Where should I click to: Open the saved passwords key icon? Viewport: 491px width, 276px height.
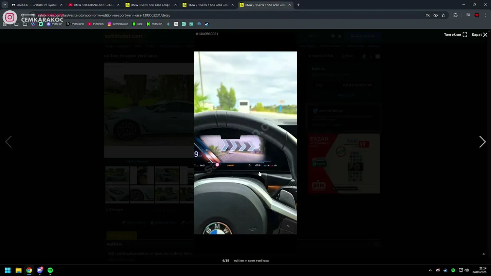tap(428, 15)
